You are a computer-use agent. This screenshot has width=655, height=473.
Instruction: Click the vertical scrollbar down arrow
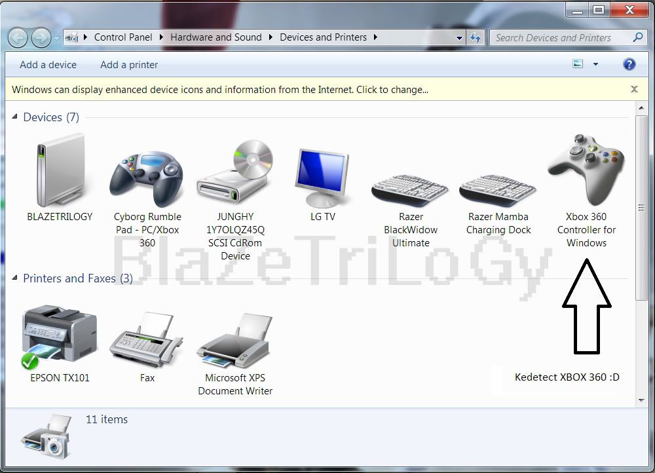point(641,400)
